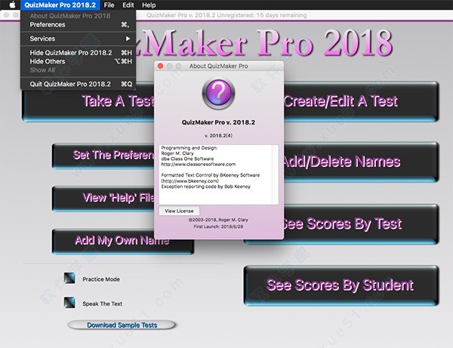Select Hide Others in the menu

click(x=78, y=61)
